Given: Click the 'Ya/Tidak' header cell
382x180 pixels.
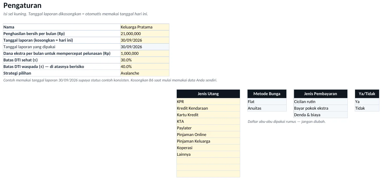Looking at the screenshot, I should (x=367, y=94).
